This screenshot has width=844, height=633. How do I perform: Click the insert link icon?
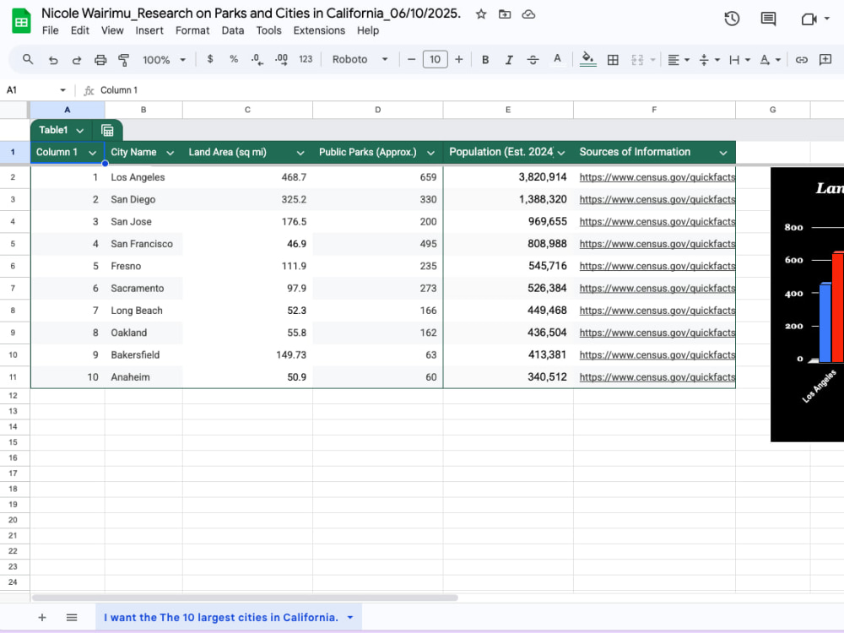click(802, 60)
